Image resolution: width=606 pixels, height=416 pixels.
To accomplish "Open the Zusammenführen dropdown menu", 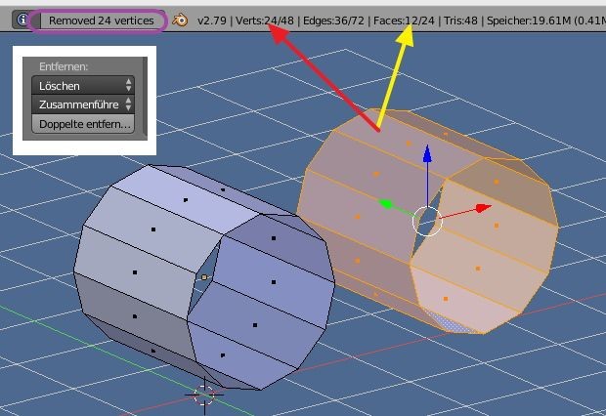I will (83, 104).
